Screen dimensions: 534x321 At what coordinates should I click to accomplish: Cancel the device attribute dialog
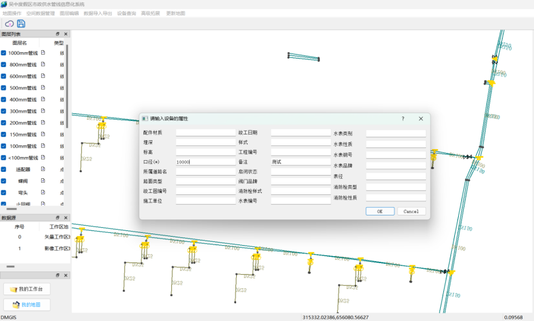pos(411,211)
